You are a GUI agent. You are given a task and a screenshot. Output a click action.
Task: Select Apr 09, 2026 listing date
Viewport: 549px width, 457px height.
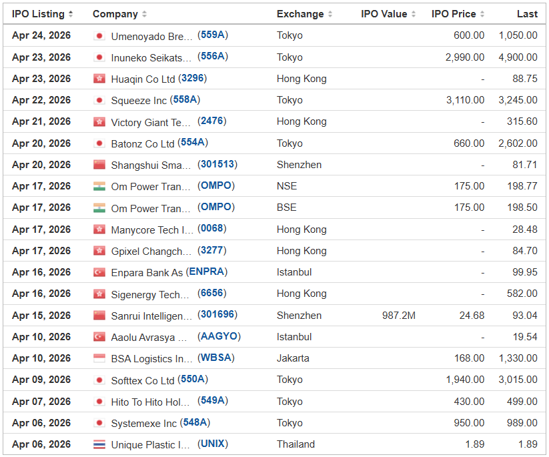point(41,380)
